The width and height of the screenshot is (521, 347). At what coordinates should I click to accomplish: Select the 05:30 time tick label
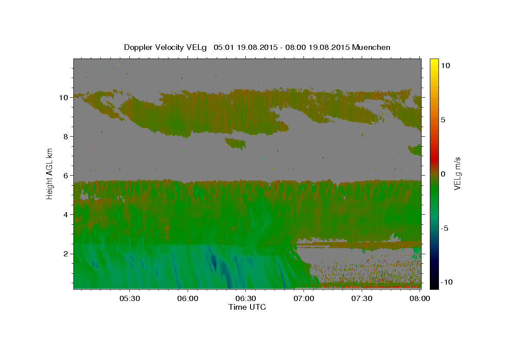pyautogui.click(x=130, y=298)
